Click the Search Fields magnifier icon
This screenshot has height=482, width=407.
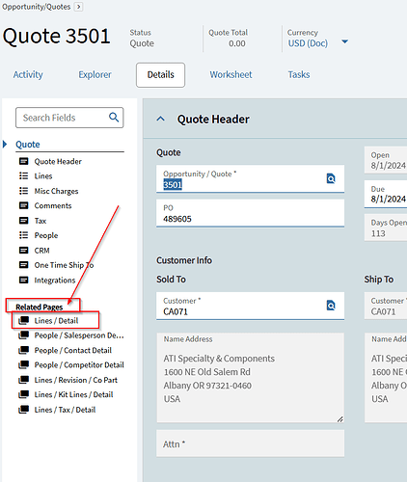[114, 118]
